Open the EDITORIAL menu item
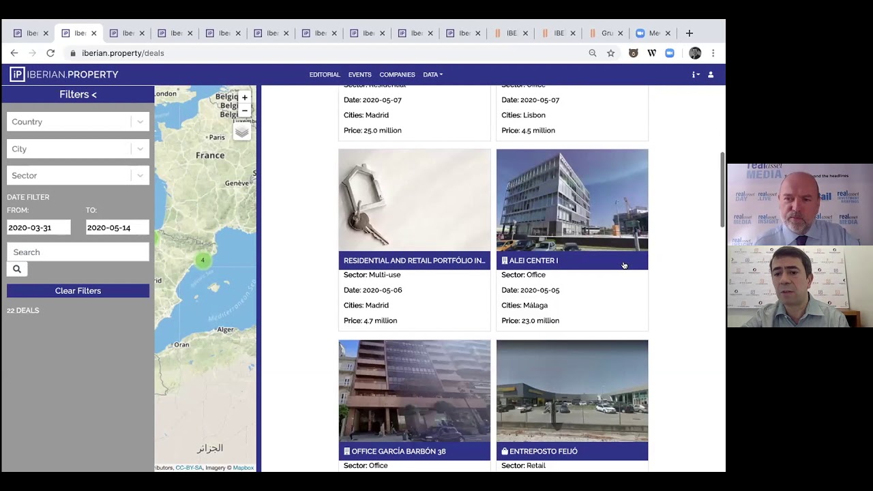873x491 pixels. coord(325,74)
